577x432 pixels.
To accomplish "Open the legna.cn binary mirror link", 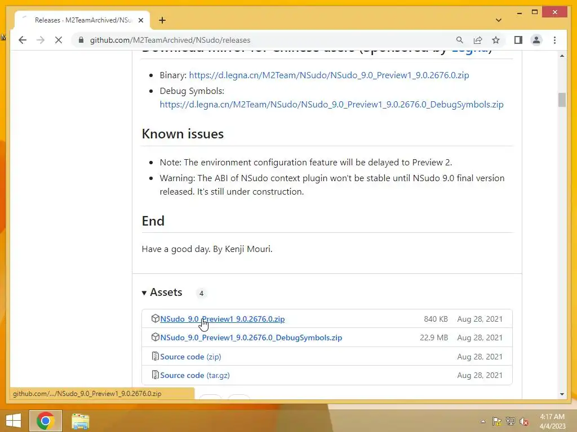I will click(329, 75).
